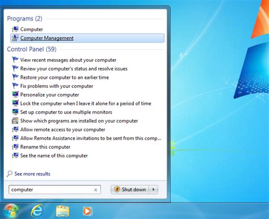Click the Computer Management icon
The width and height of the screenshot is (269, 219).
[x=15, y=38]
